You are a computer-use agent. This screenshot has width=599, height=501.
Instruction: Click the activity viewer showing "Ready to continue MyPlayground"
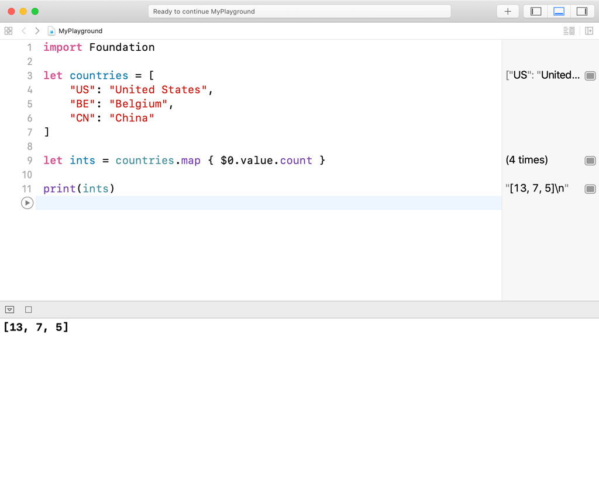coord(298,11)
